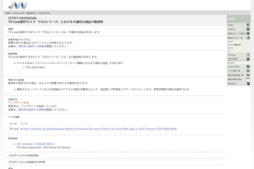Screen dimensions: 254x169
Task: Click the TP-Link Systems Inc. VIGI Series text
Action: pos(44,147)
